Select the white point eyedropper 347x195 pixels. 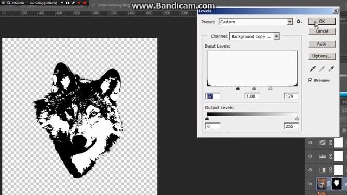[331, 69]
